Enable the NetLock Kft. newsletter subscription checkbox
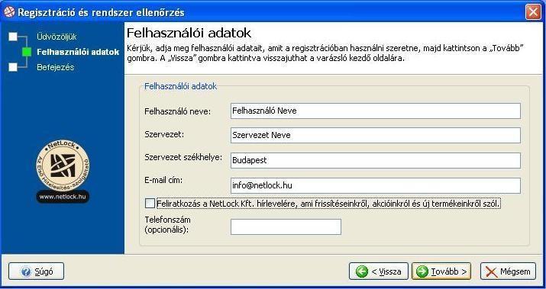Screen dimensions: 546x289 [x=150, y=204]
